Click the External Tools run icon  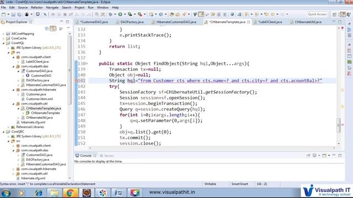[140, 14]
